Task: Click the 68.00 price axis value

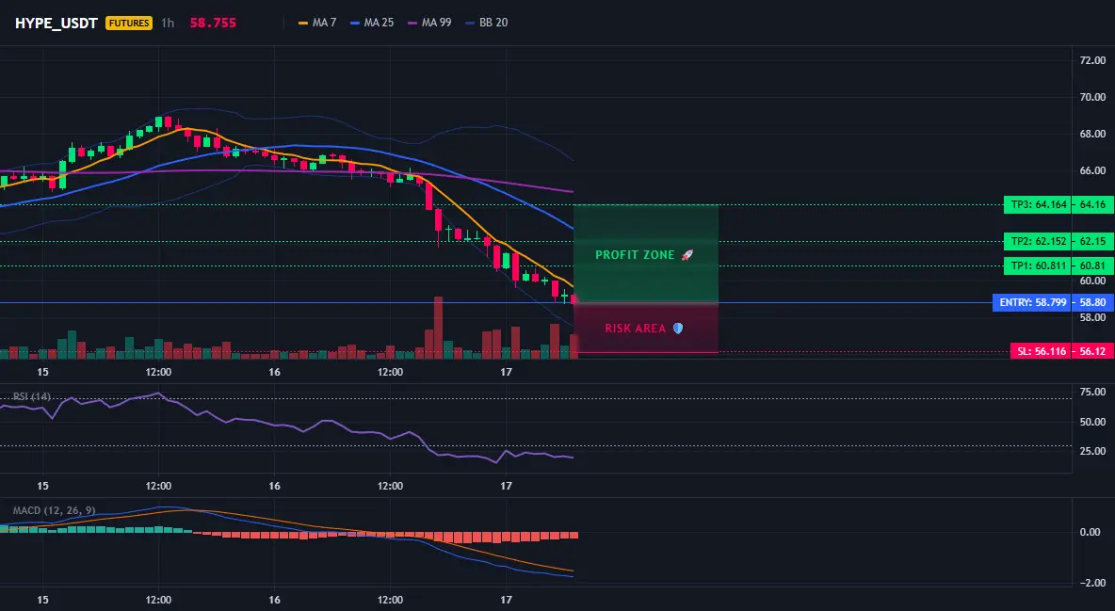Action: pyautogui.click(x=1092, y=134)
